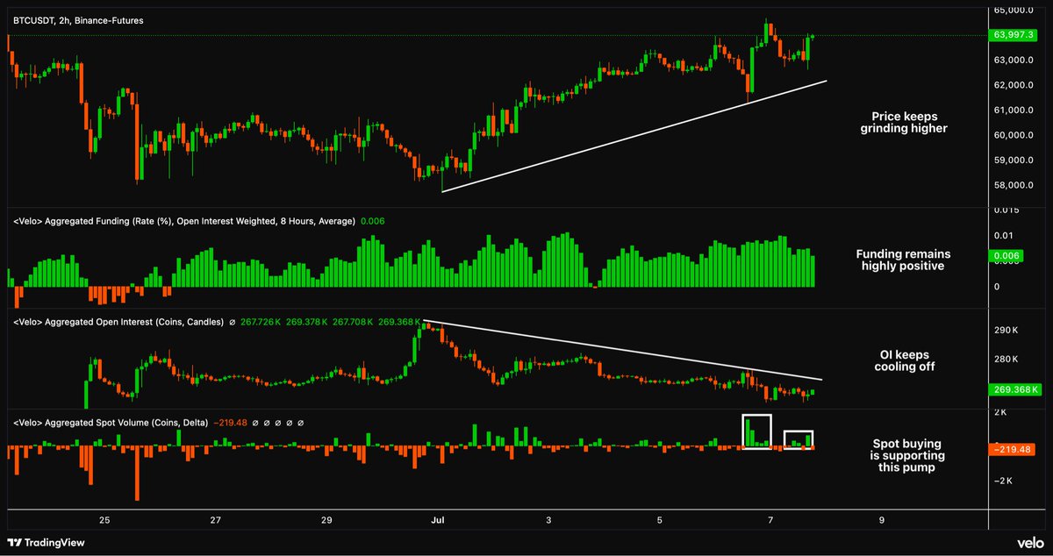This screenshot has height=556, width=1053.
Task: Click the 3 date label on time axis
Action: tap(548, 520)
